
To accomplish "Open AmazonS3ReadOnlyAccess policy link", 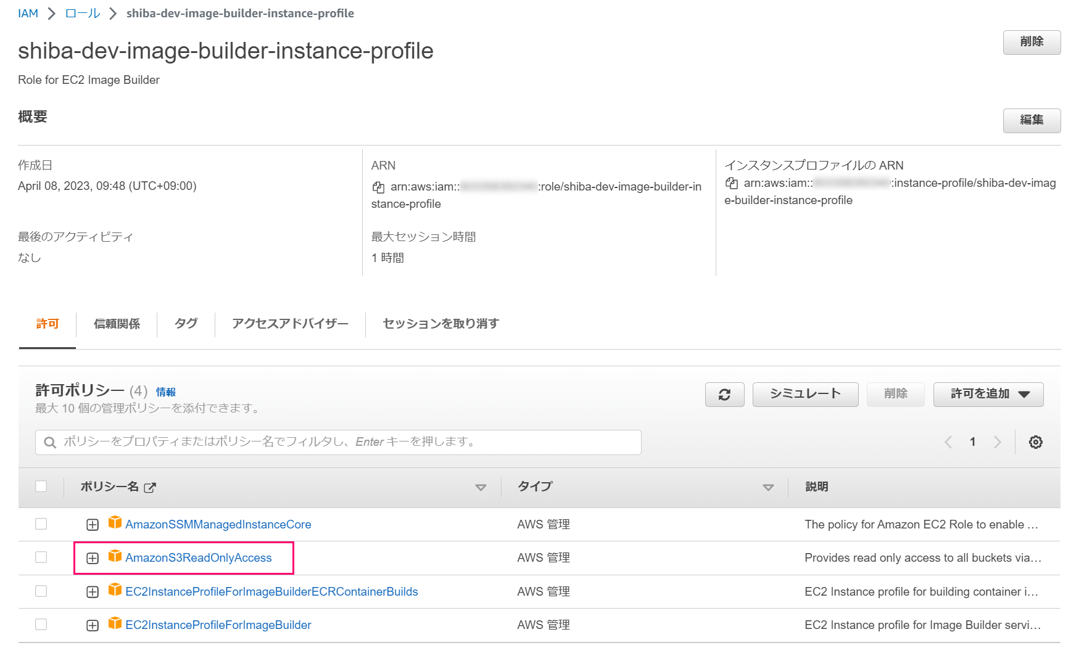I will (x=199, y=558).
